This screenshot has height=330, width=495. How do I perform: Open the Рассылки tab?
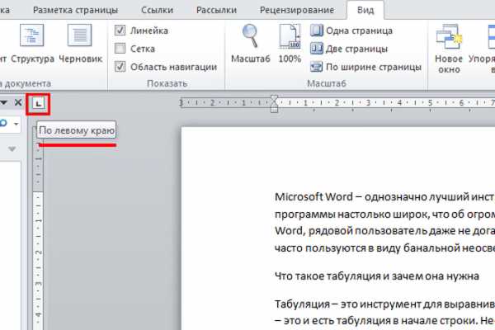point(216,10)
